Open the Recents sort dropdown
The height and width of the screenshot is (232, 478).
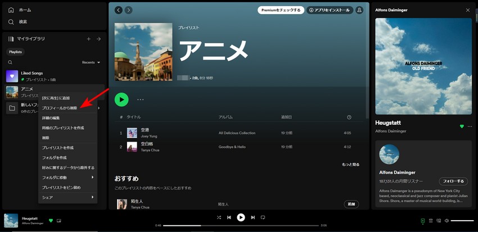click(91, 62)
